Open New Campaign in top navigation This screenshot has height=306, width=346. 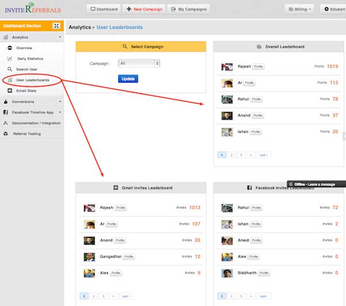[144, 9]
